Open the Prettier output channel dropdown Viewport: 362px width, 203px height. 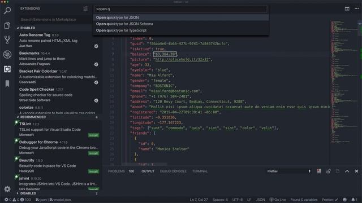tap(289, 171)
